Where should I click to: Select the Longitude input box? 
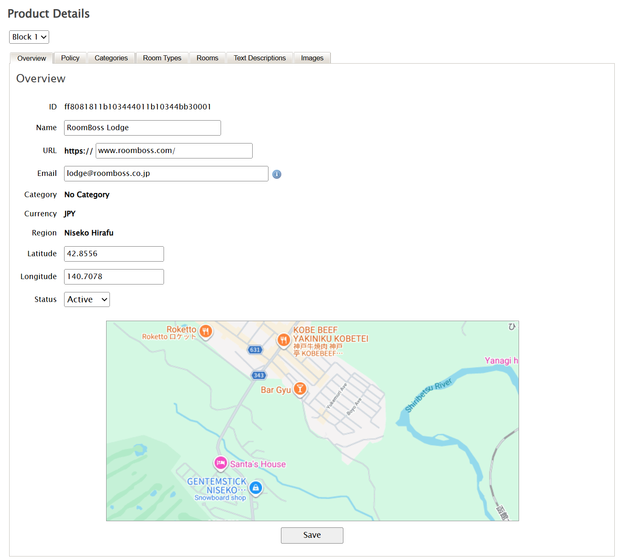114,277
